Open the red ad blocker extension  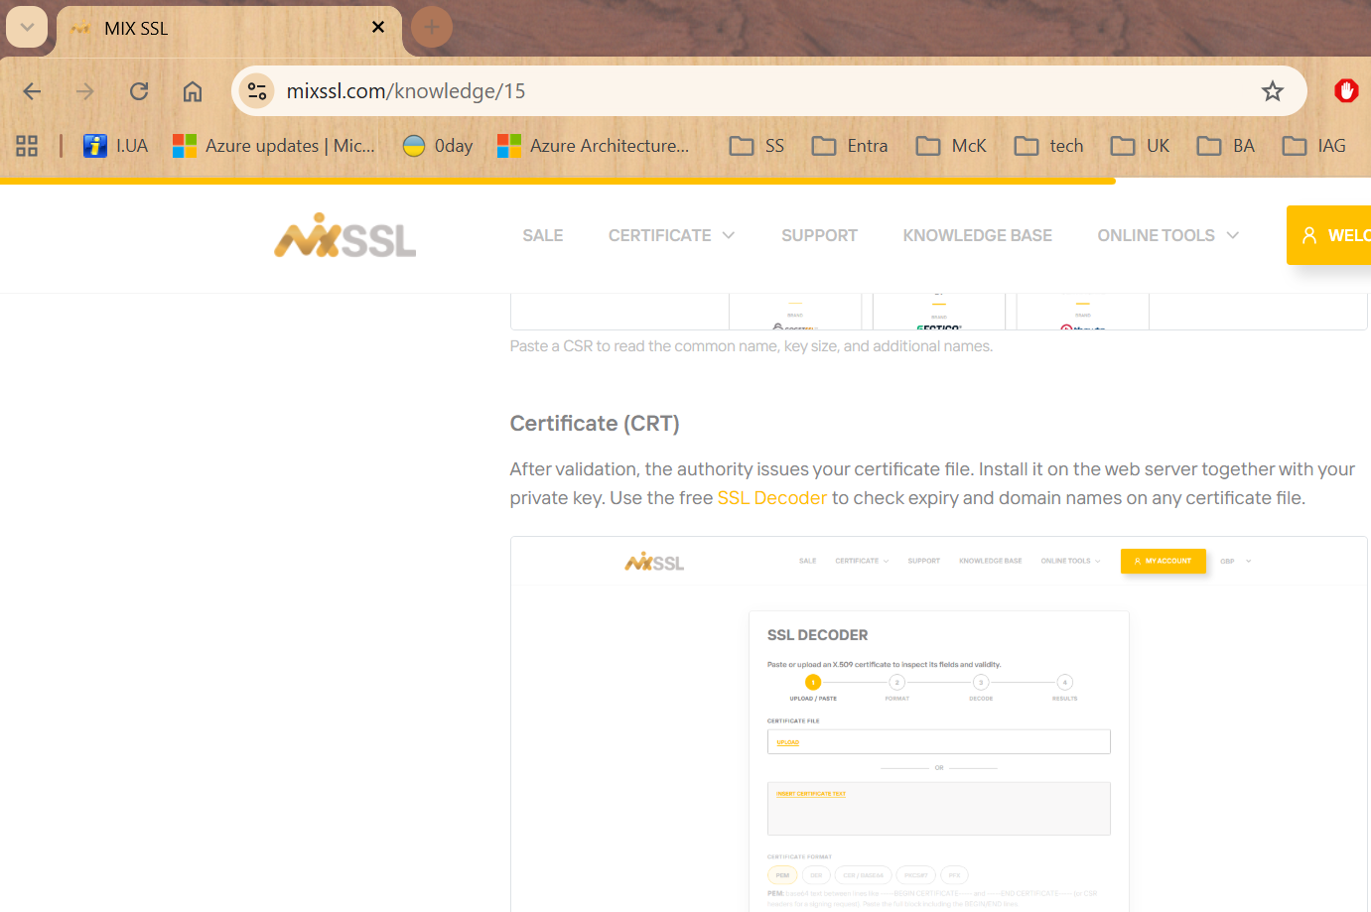[x=1346, y=91]
